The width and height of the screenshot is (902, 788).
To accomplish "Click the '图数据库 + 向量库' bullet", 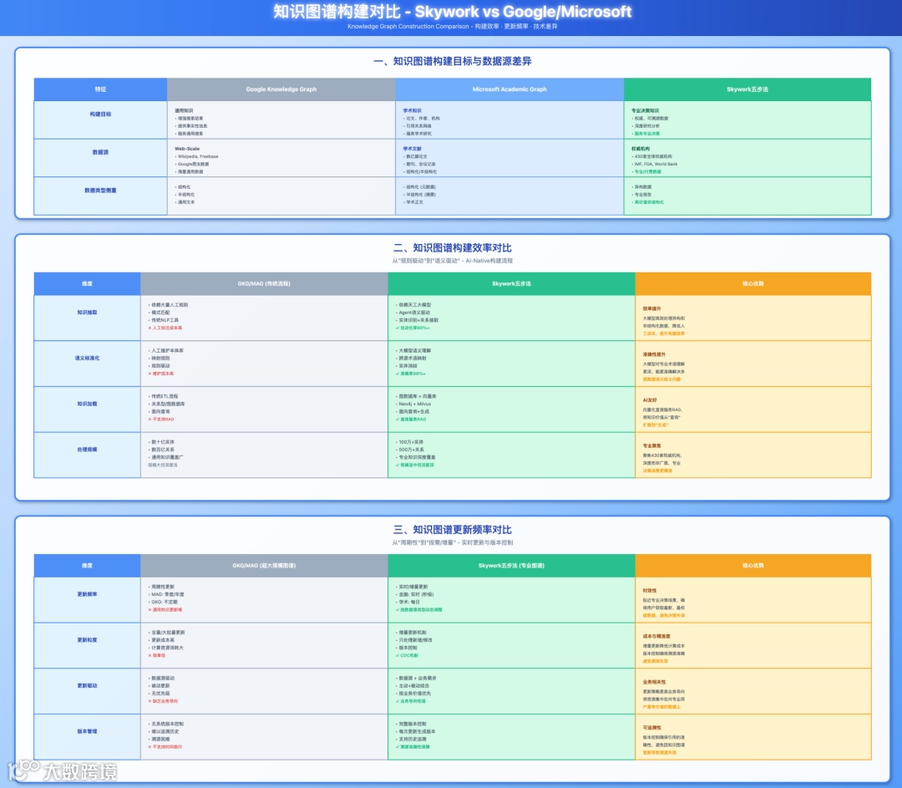I will point(416,397).
